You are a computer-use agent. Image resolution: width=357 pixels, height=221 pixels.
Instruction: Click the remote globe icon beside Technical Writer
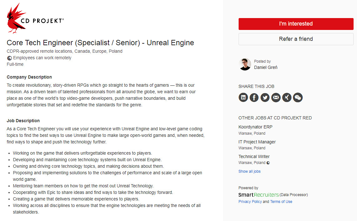(268, 163)
